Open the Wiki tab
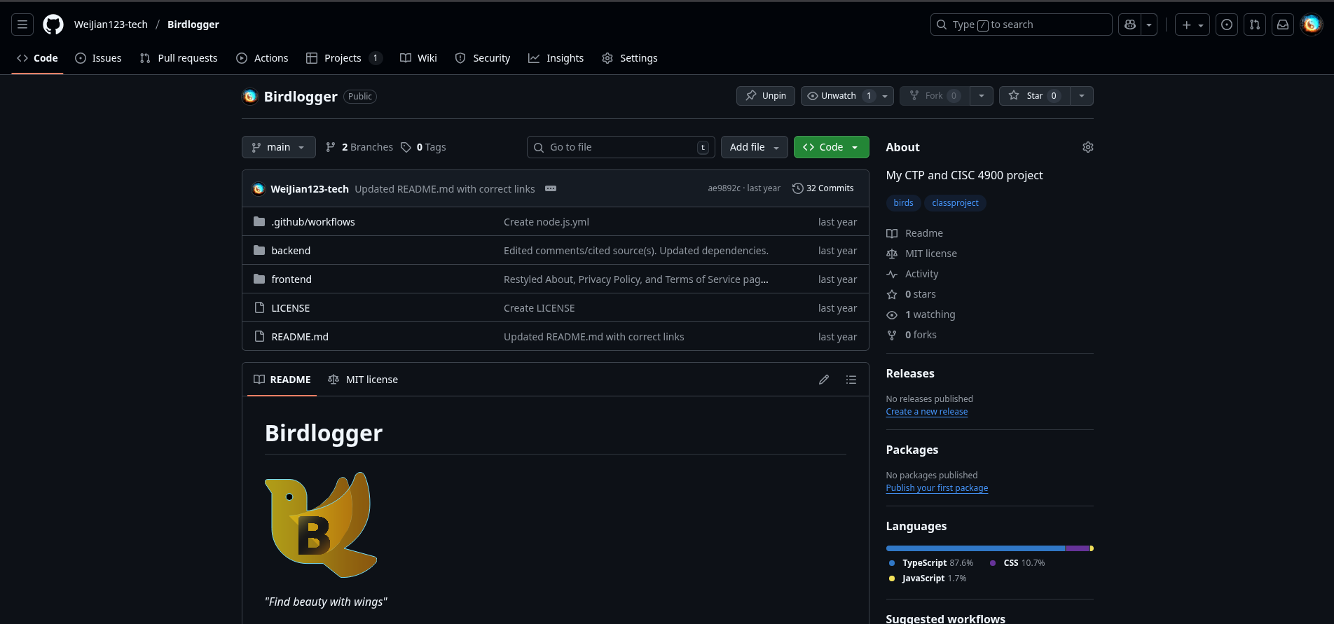The height and width of the screenshot is (624, 1334). pyautogui.click(x=418, y=58)
